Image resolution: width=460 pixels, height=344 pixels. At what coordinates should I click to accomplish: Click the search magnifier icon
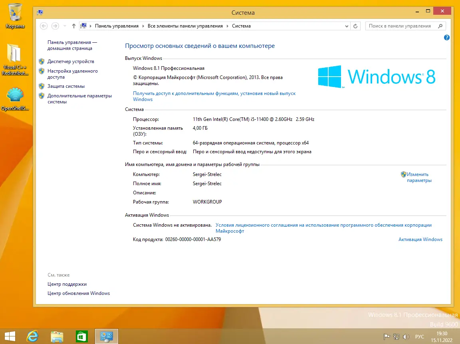[x=440, y=26]
